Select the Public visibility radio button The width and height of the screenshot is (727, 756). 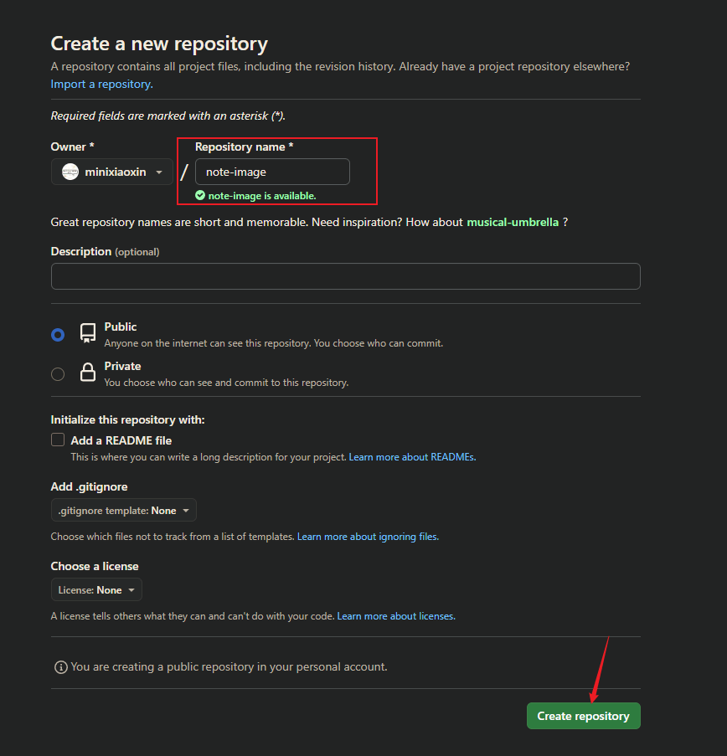58,335
